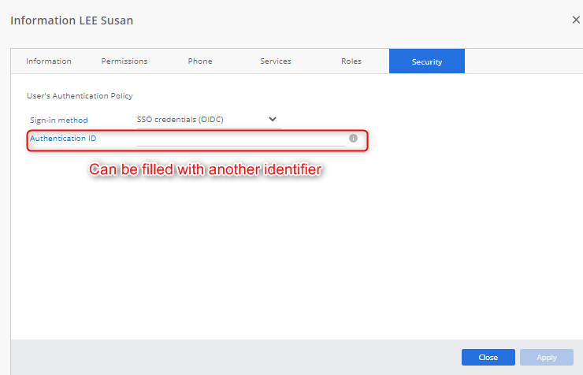Viewport: 583px width, 375px height.
Task: Show the Services tab
Action: 276,61
